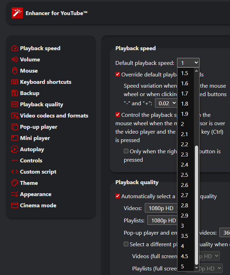Select 3.5 in the speed list
Screen dimensions: 230x275
tap(185, 236)
